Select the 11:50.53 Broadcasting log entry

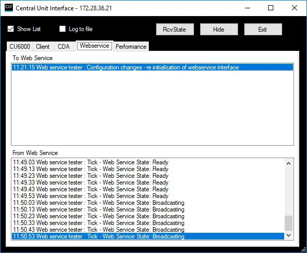pyautogui.click(x=148, y=236)
